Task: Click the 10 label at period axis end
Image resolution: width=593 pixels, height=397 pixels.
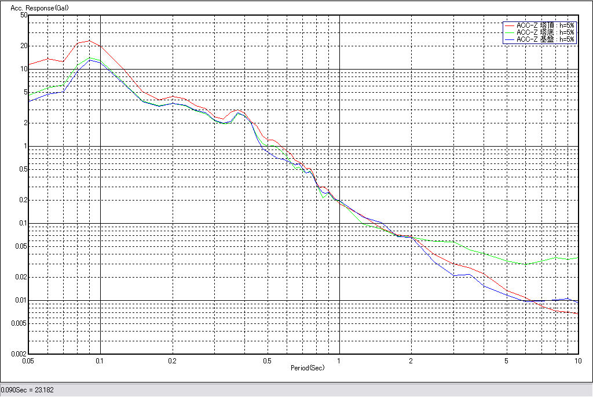Action: pos(577,361)
